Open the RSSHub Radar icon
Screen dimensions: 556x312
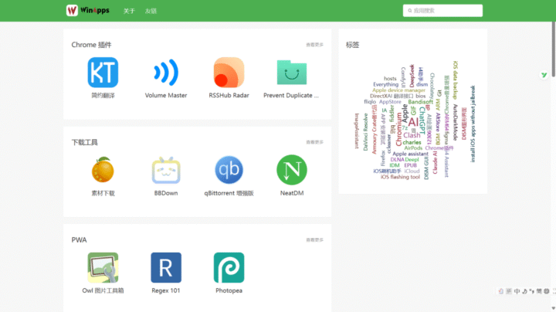[229, 73]
